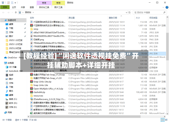Click the New Folder quick access icon
169x122 pixels.
12,3
